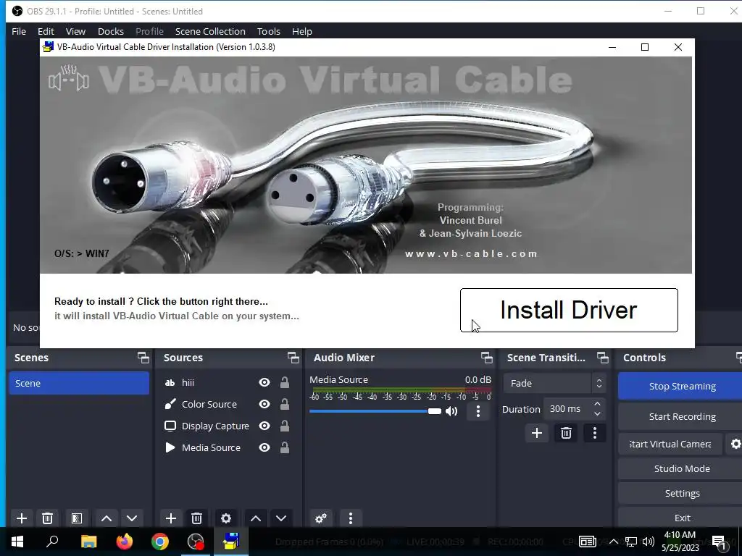Image resolution: width=742 pixels, height=556 pixels.
Task: Toggle visibility of the Color Source
Action: [264, 404]
